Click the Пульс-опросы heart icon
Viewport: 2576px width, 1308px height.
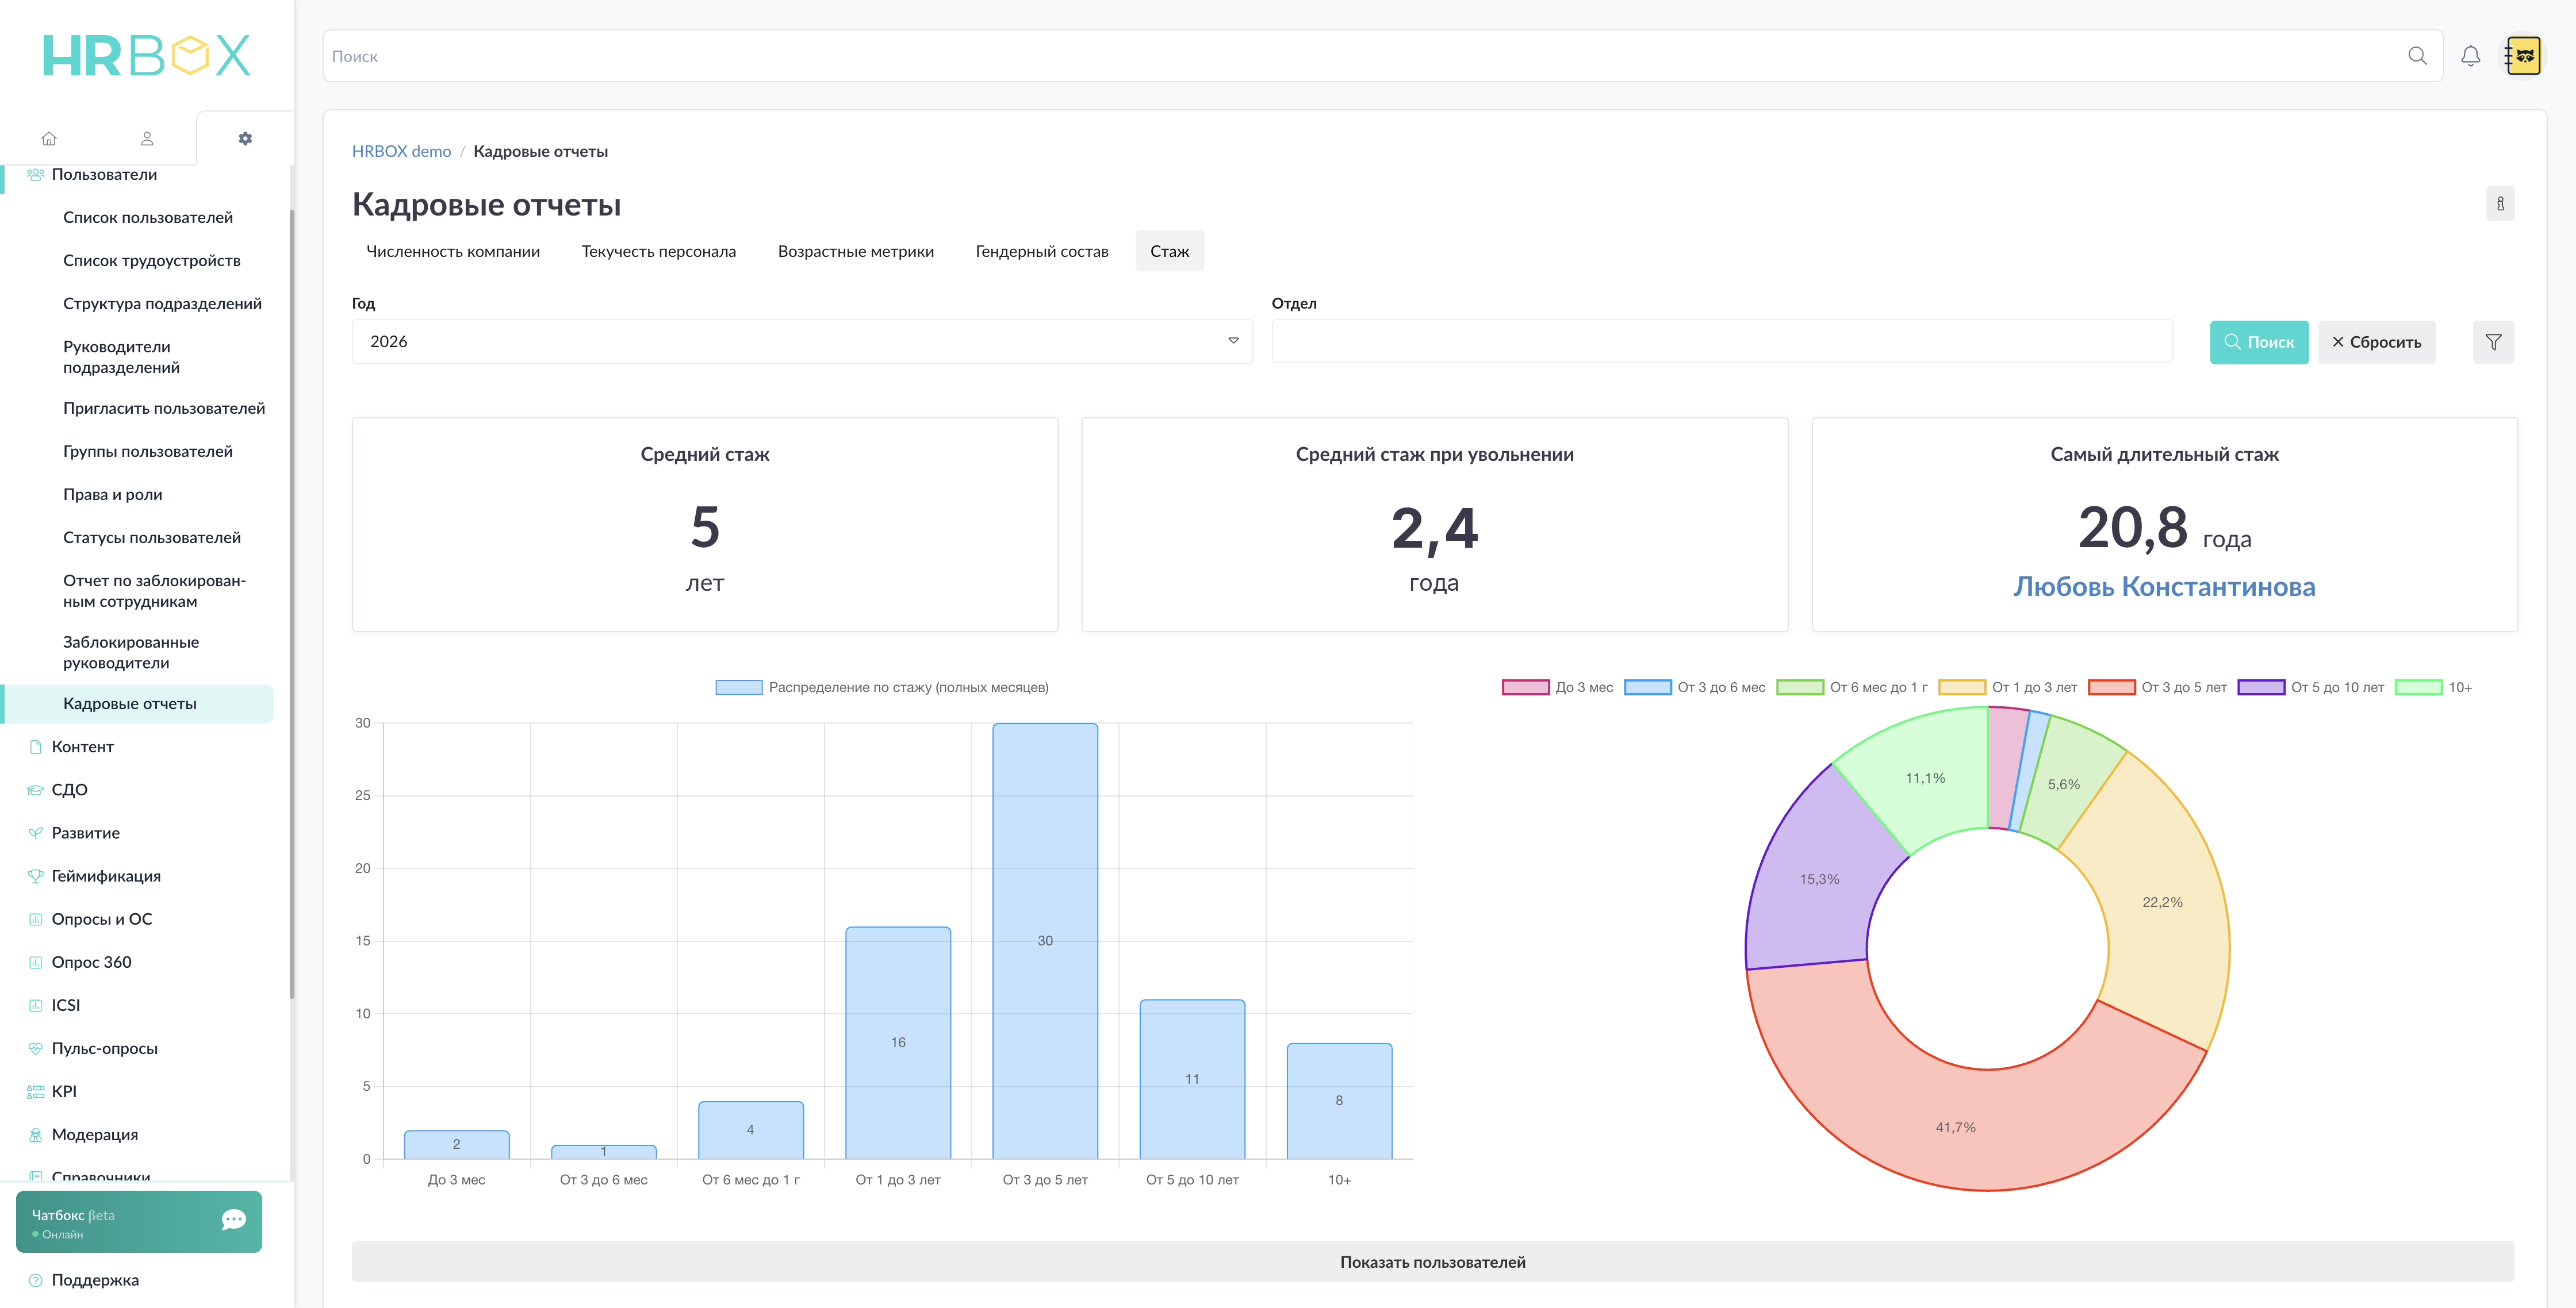36,1048
